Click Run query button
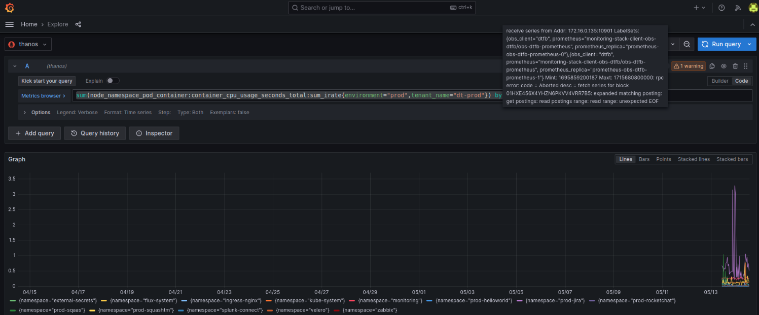The width and height of the screenshot is (759, 315). point(721,44)
